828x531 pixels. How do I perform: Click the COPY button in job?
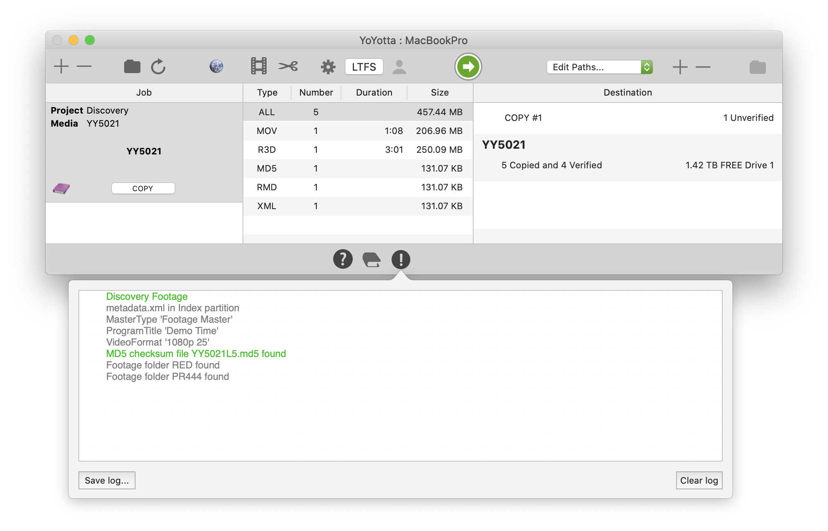pos(143,188)
